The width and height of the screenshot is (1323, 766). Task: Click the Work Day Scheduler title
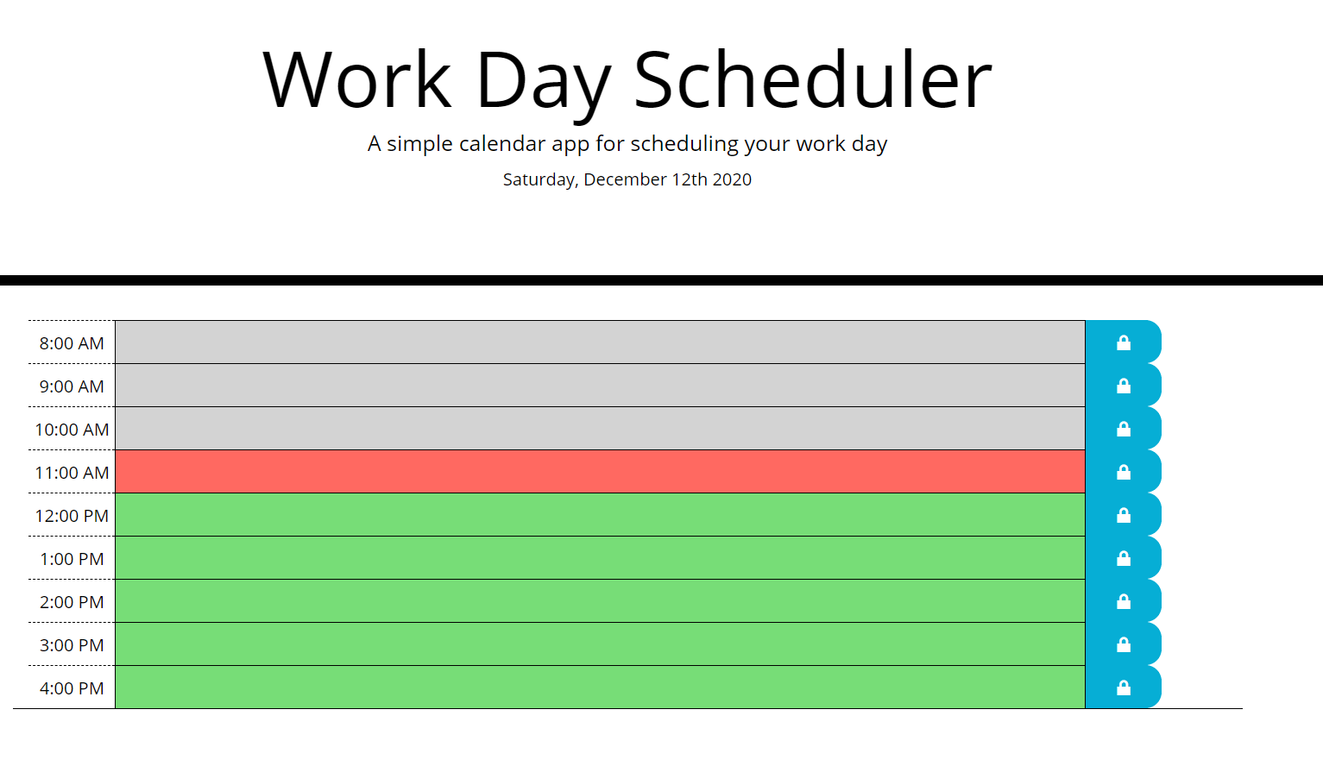(x=627, y=79)
